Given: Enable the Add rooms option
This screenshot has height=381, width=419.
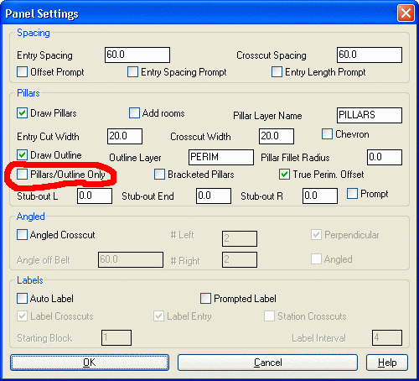Looking at the screenshot, I should [134, 113].
